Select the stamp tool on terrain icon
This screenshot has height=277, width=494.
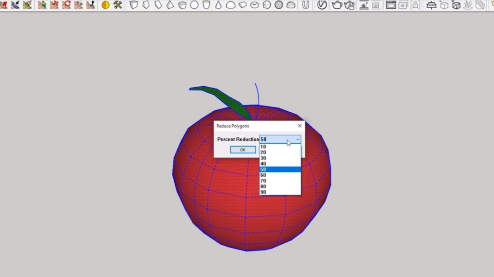(x=90, y=5)
